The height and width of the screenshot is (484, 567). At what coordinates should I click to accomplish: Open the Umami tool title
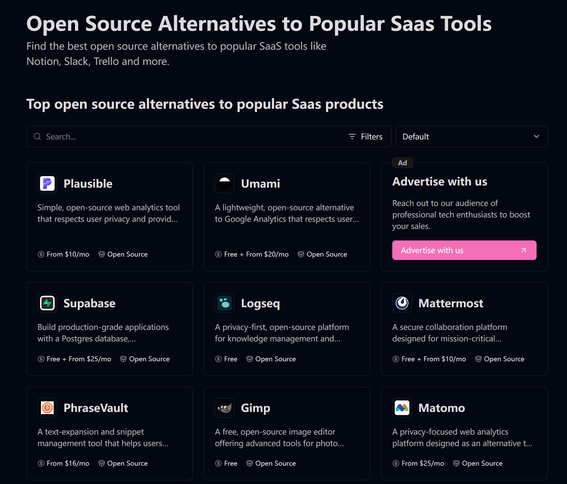[260, 184]
